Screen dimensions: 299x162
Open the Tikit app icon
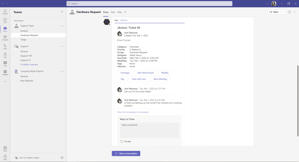click(x=5, y=64)
